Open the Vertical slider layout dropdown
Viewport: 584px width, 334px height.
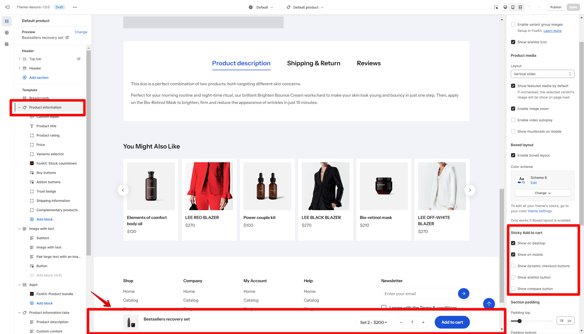click(543, 74)
